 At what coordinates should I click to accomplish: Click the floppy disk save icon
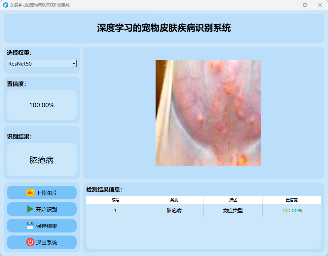tap(30, 226)
